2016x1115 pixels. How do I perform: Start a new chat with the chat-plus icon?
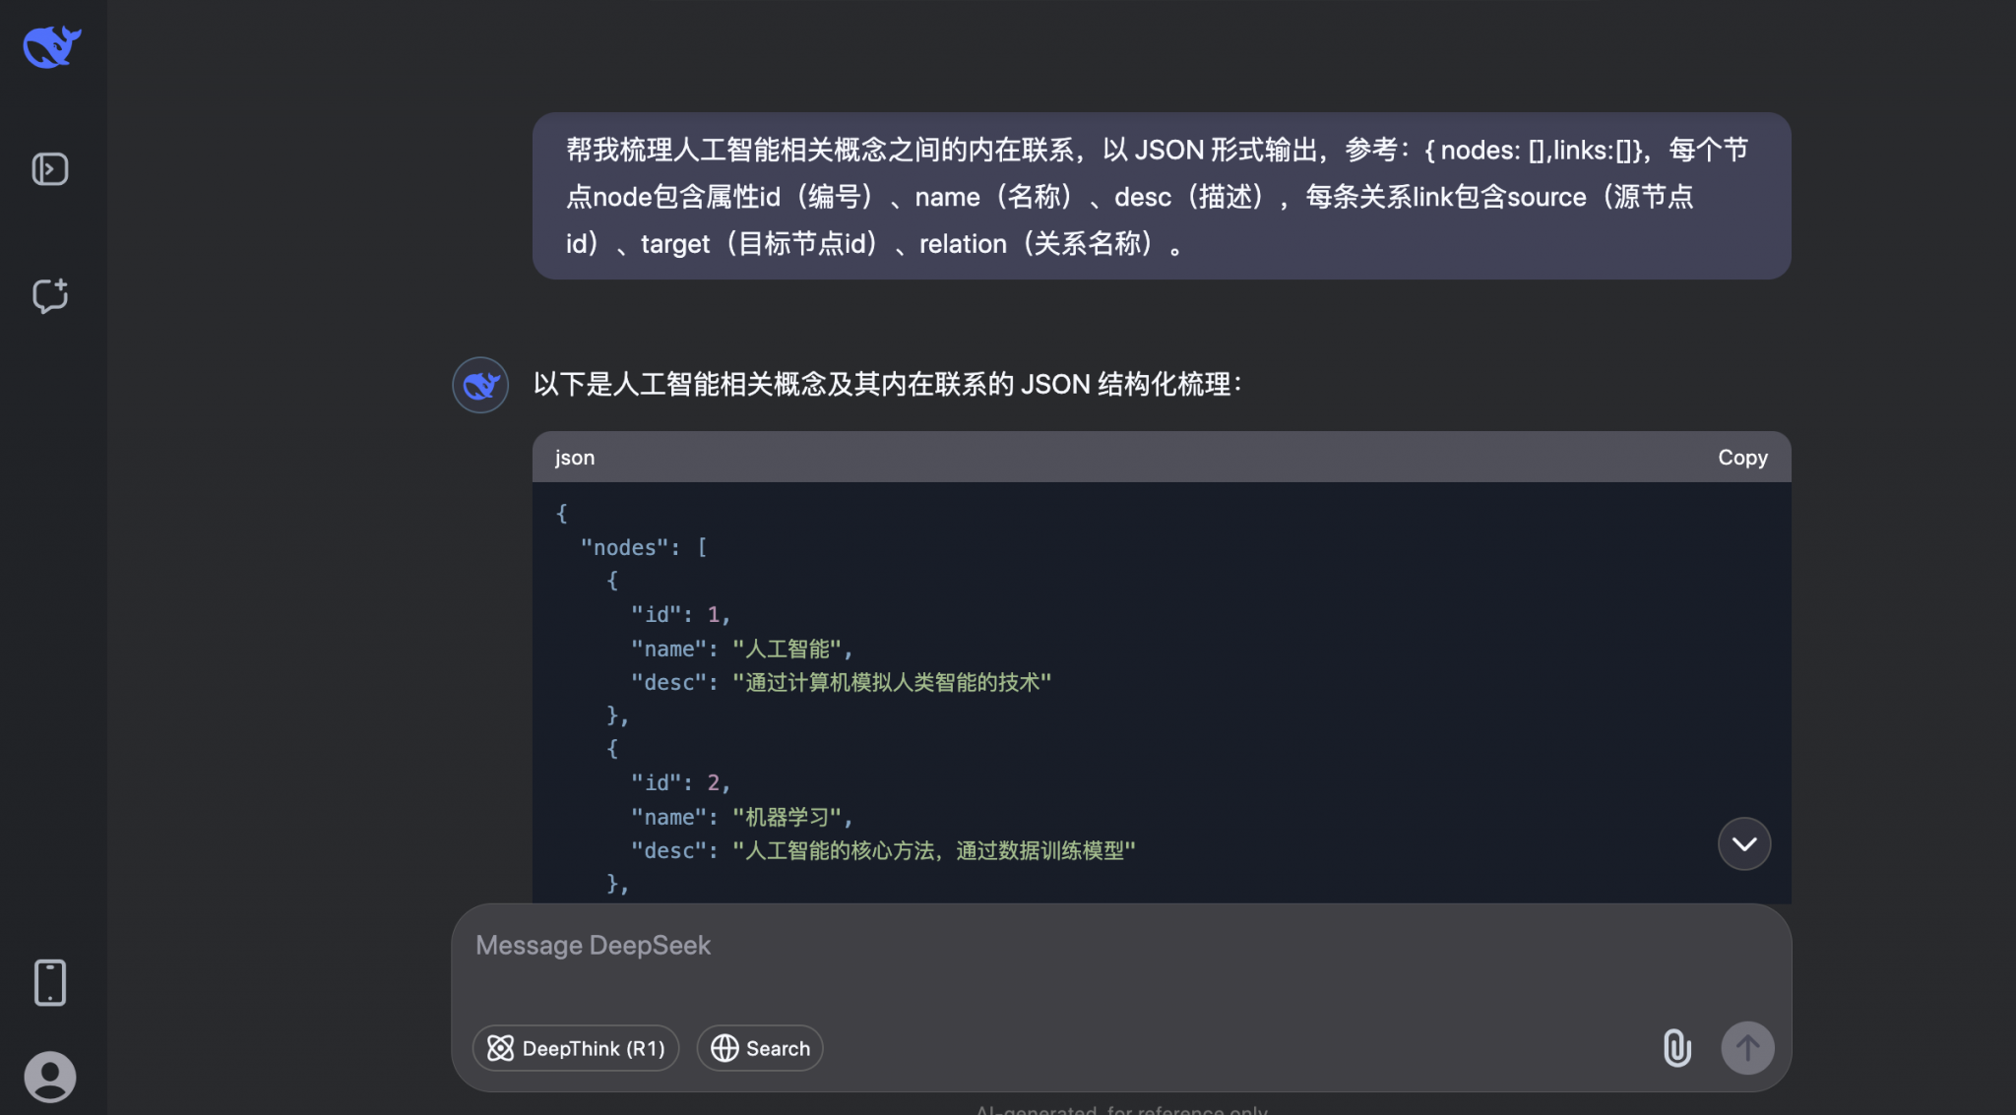click(49, 295)
